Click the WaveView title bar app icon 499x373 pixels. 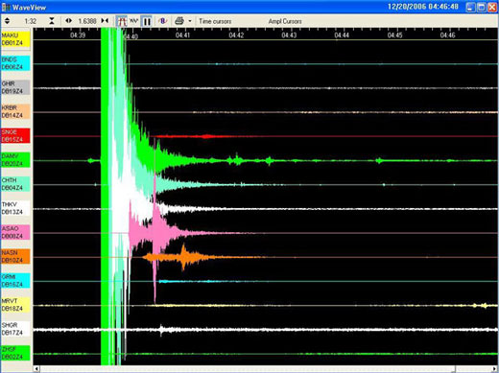[x=6, y=7]
